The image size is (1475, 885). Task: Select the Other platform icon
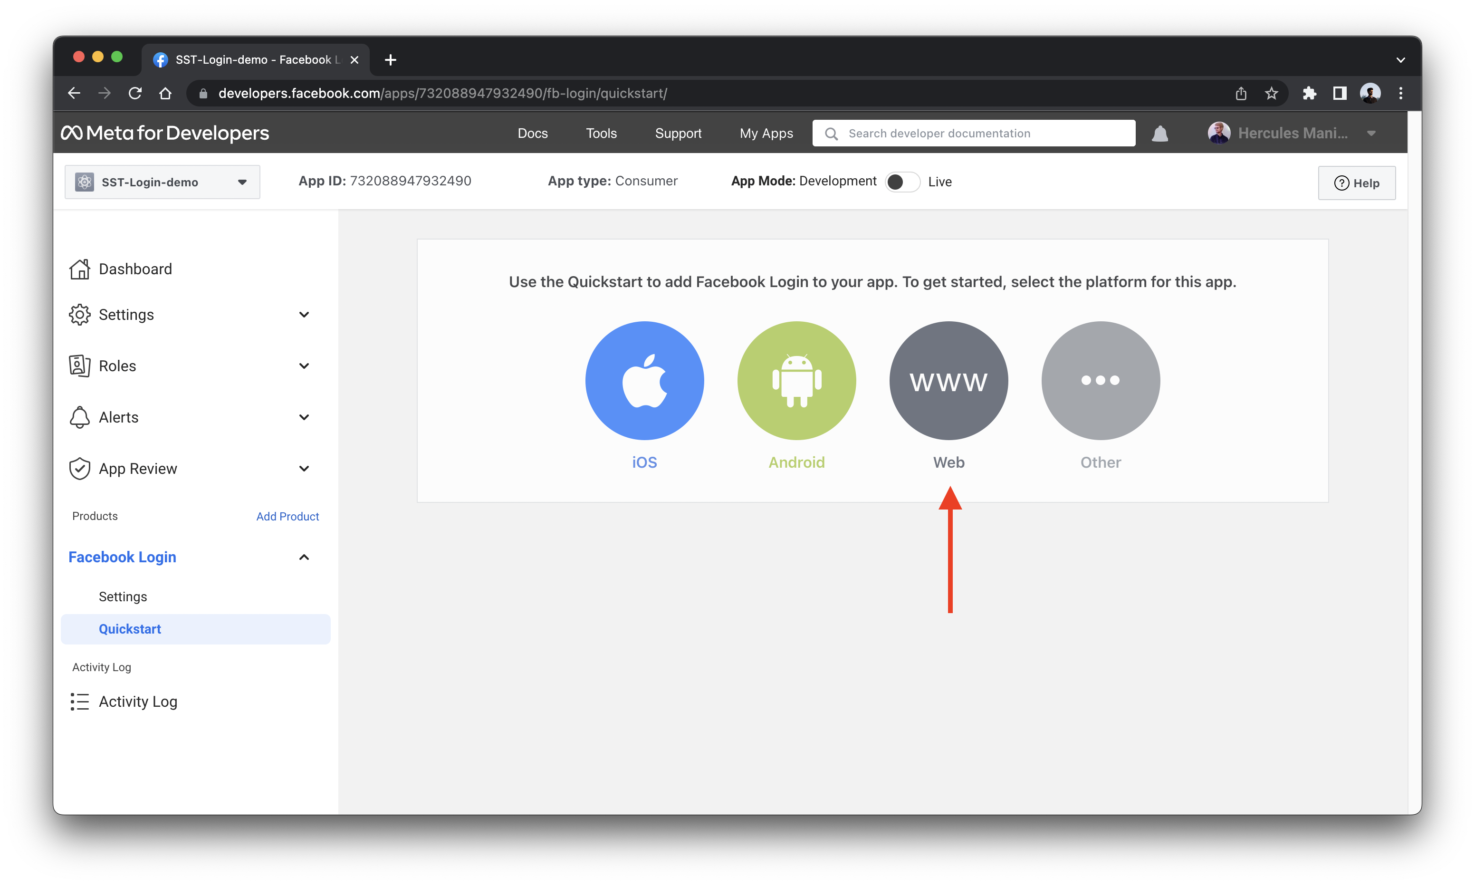point(1101,381)
